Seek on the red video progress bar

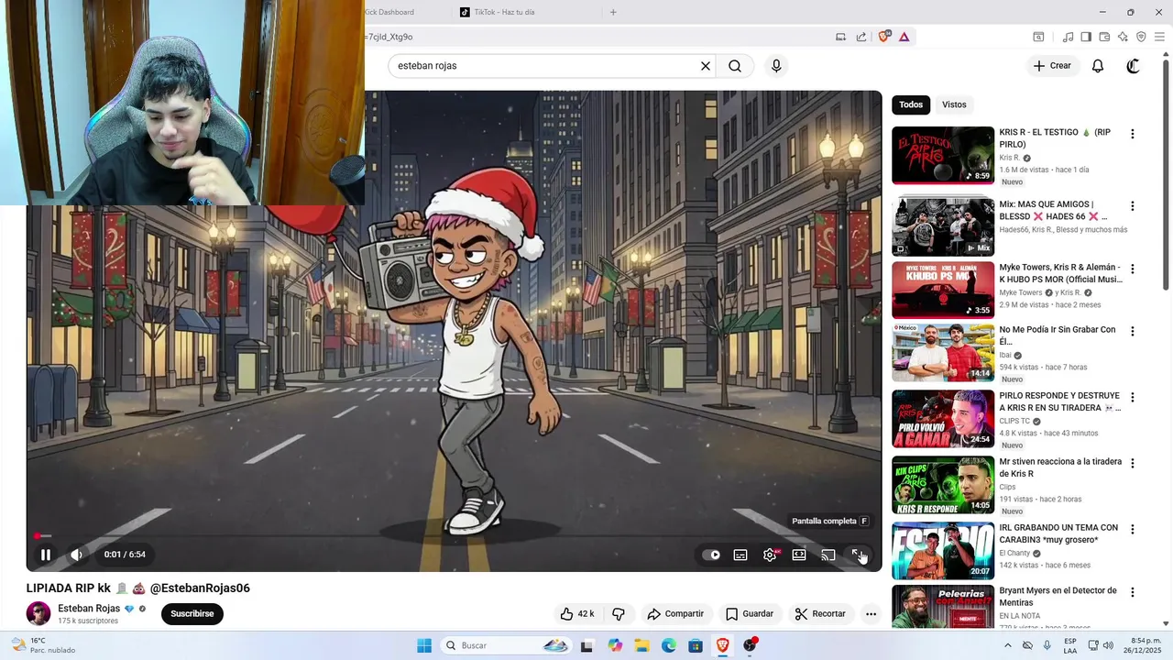454,536
